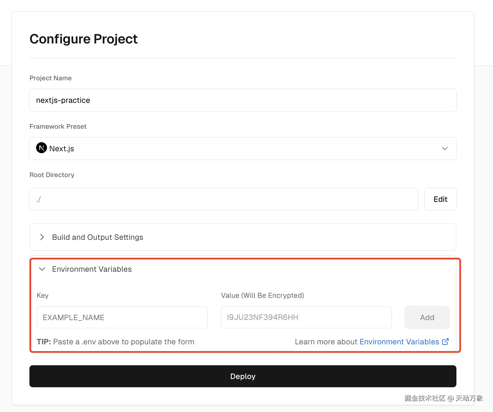
Task: Click the Configure Project heading
Action: (83, 39)
